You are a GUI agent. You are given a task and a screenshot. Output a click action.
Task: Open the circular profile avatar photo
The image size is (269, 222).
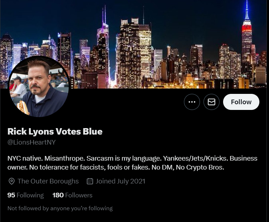pos(39,87)
